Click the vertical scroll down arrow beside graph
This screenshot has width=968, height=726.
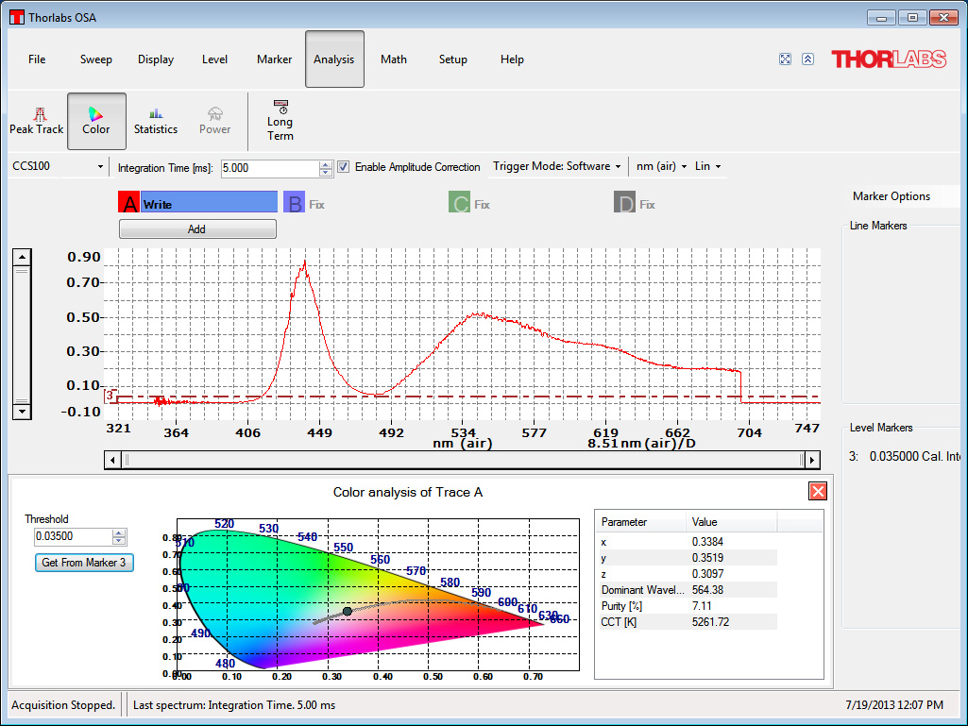click(x=23, y=412)
